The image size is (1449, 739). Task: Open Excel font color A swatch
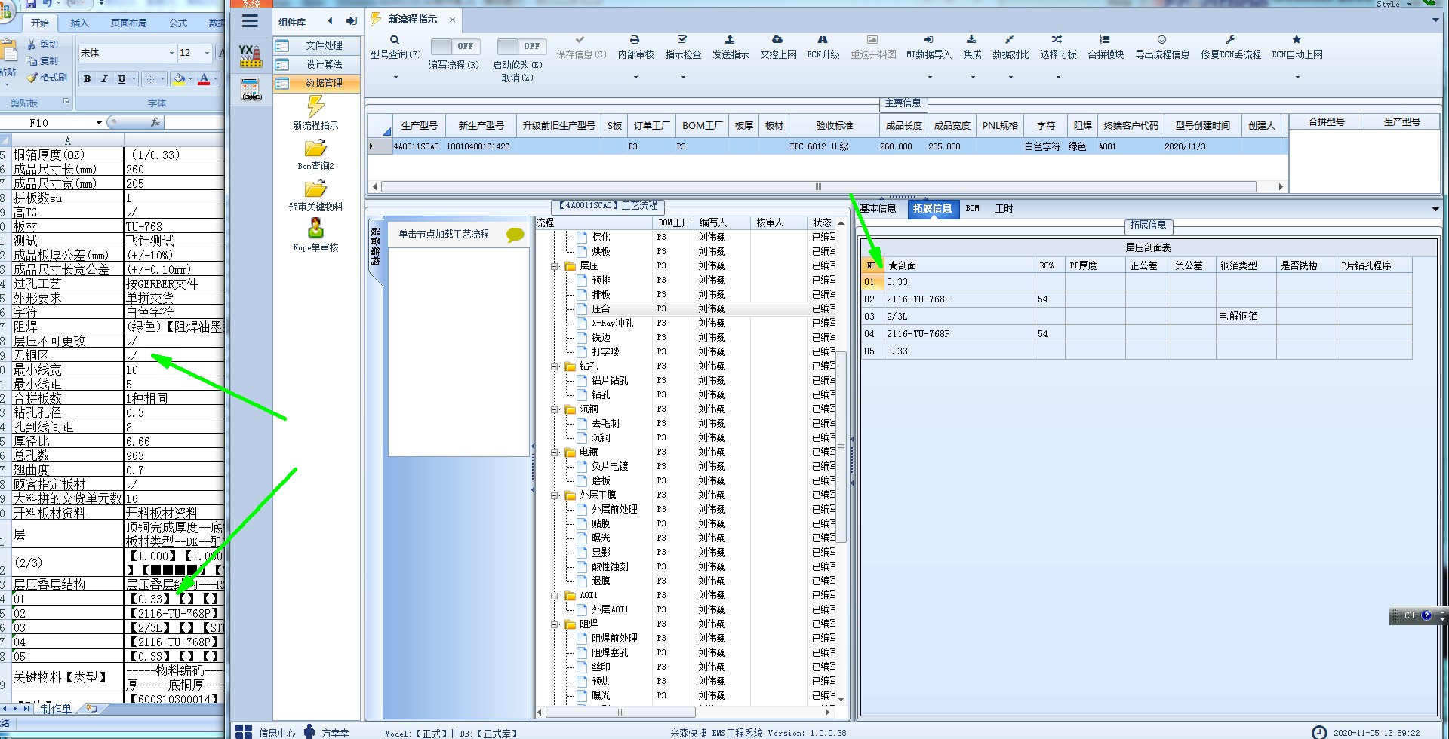pyautogui.click(x=203, y=79)
